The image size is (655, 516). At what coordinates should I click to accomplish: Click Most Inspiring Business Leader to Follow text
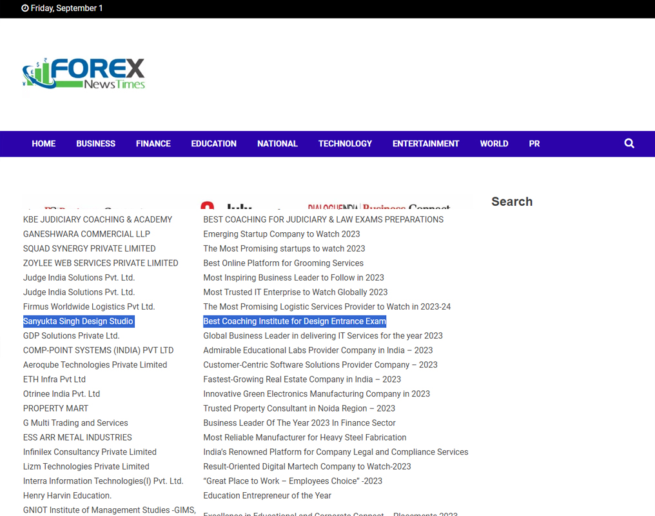(294, 278)
